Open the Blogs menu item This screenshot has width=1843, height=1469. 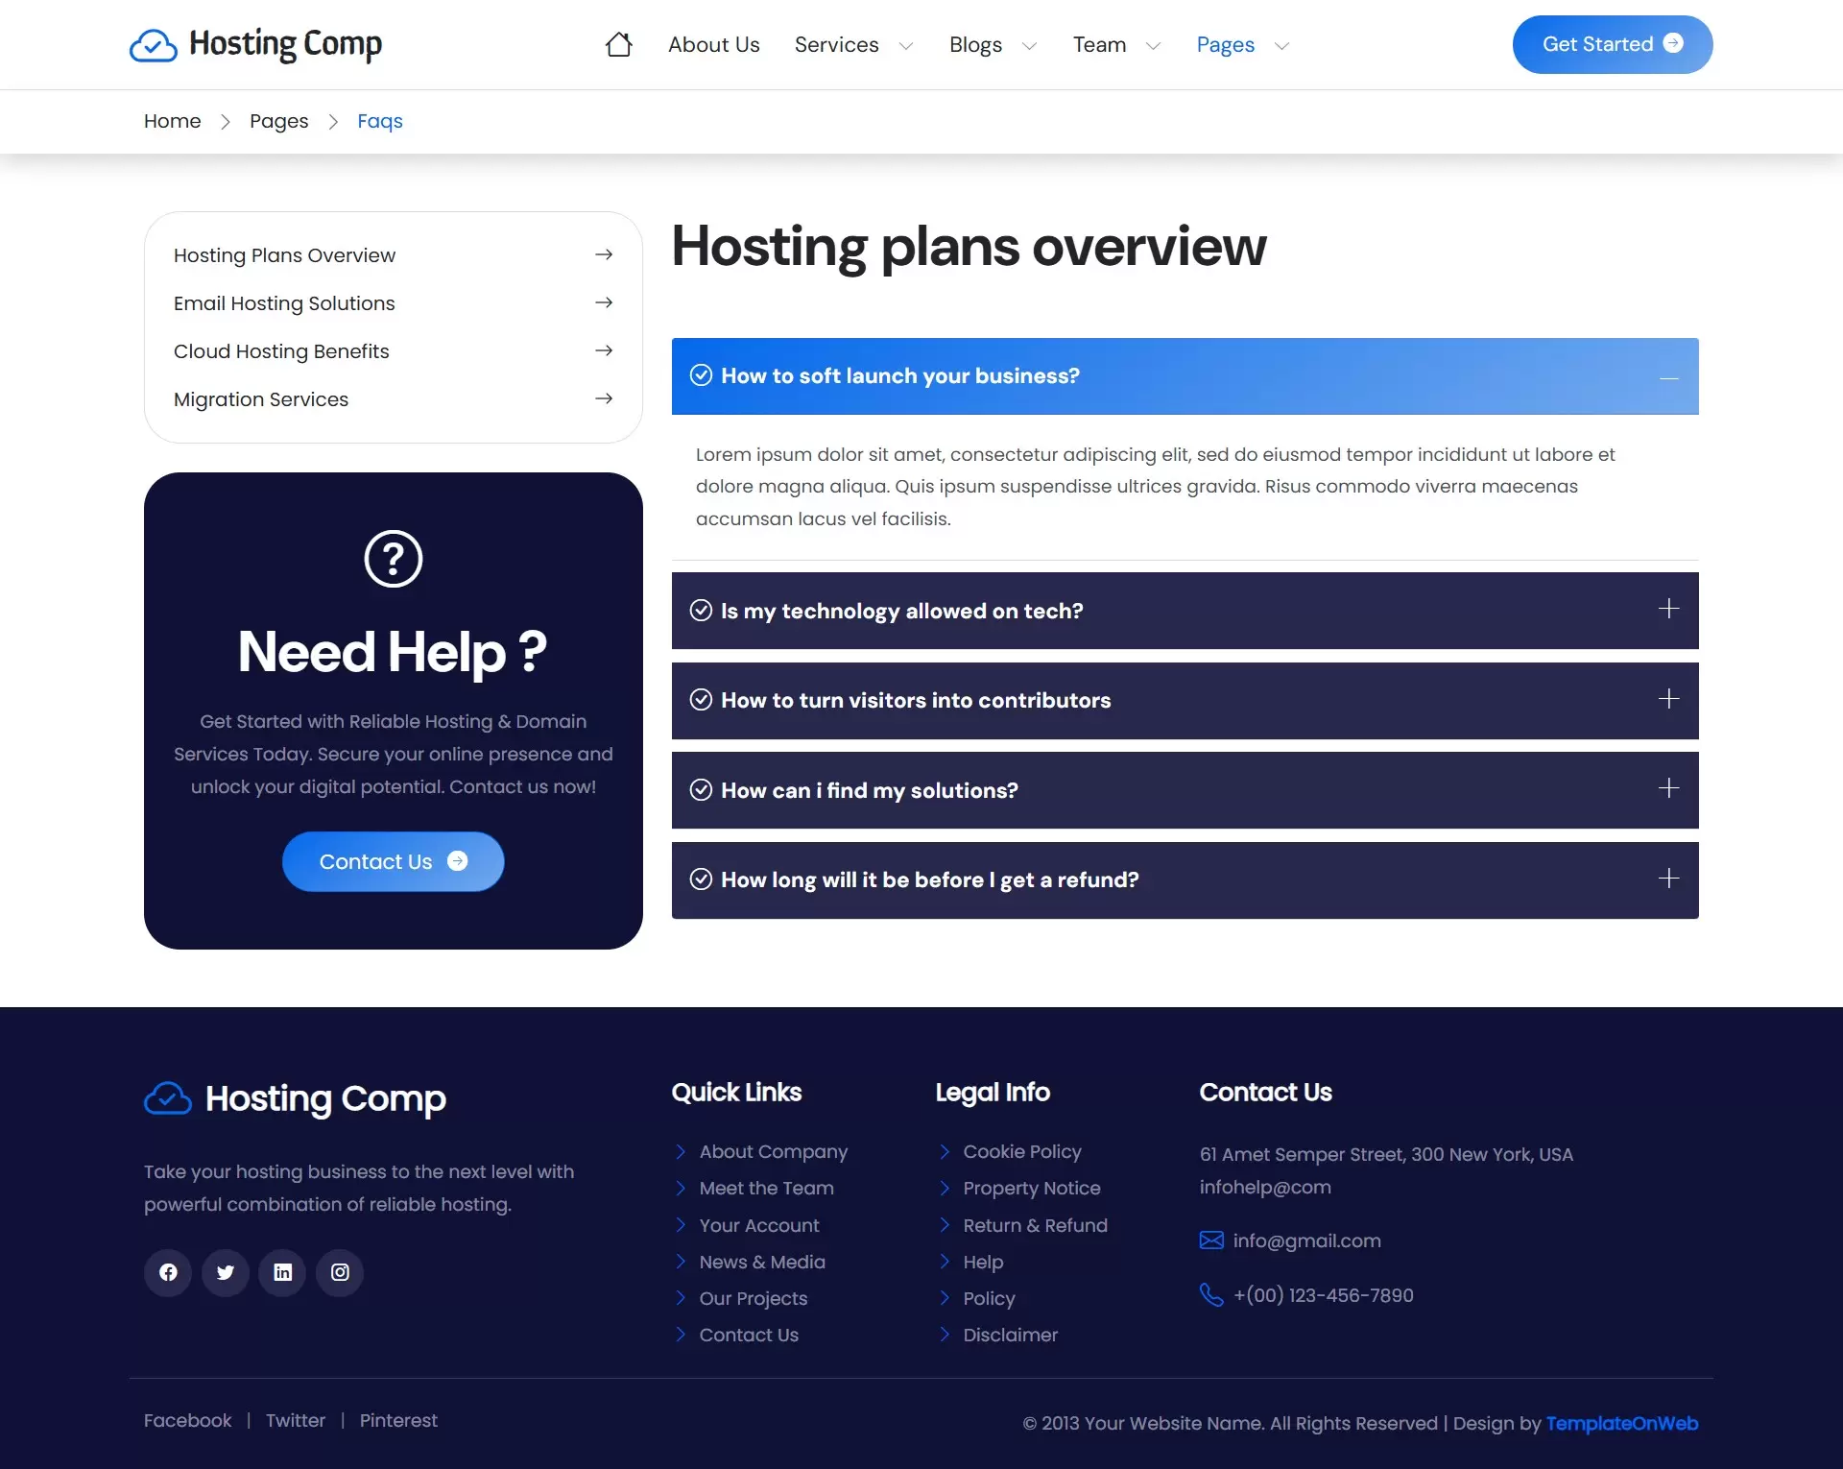pos(975,45)
